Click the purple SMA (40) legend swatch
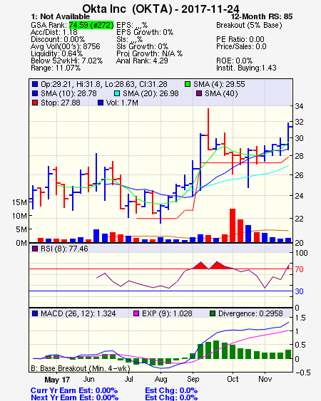Screen dimensions: 321x401 (x=199, y=93)
